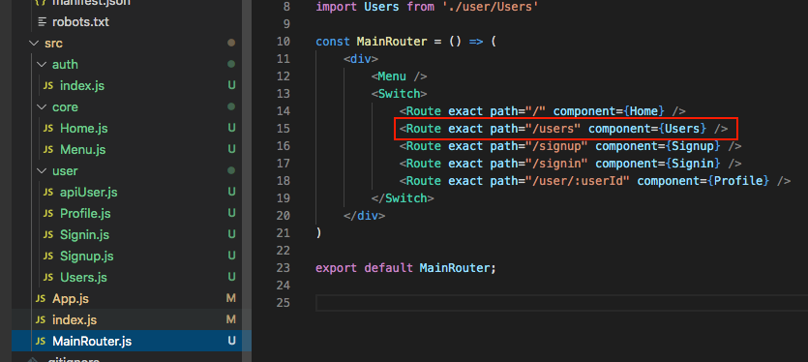Click Signup component on line 16
The height and width of the screenshot is (362, 808).
693,146
